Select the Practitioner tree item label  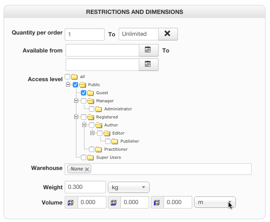(116, 149)
